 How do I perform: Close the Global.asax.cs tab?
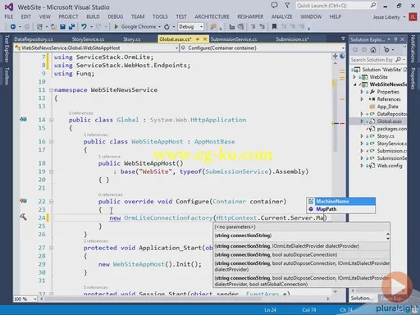(205, 39)
